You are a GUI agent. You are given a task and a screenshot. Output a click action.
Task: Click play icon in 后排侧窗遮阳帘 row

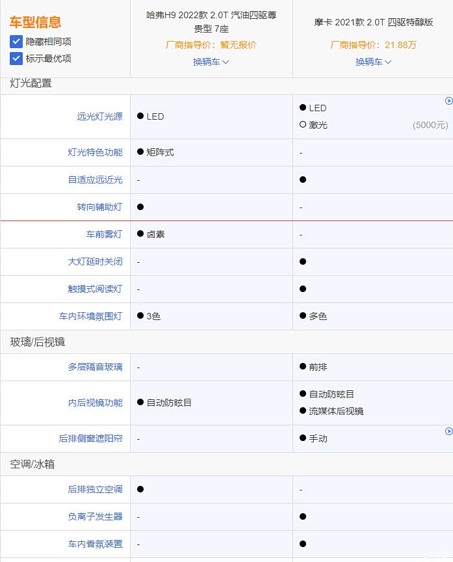coord(448,431)
